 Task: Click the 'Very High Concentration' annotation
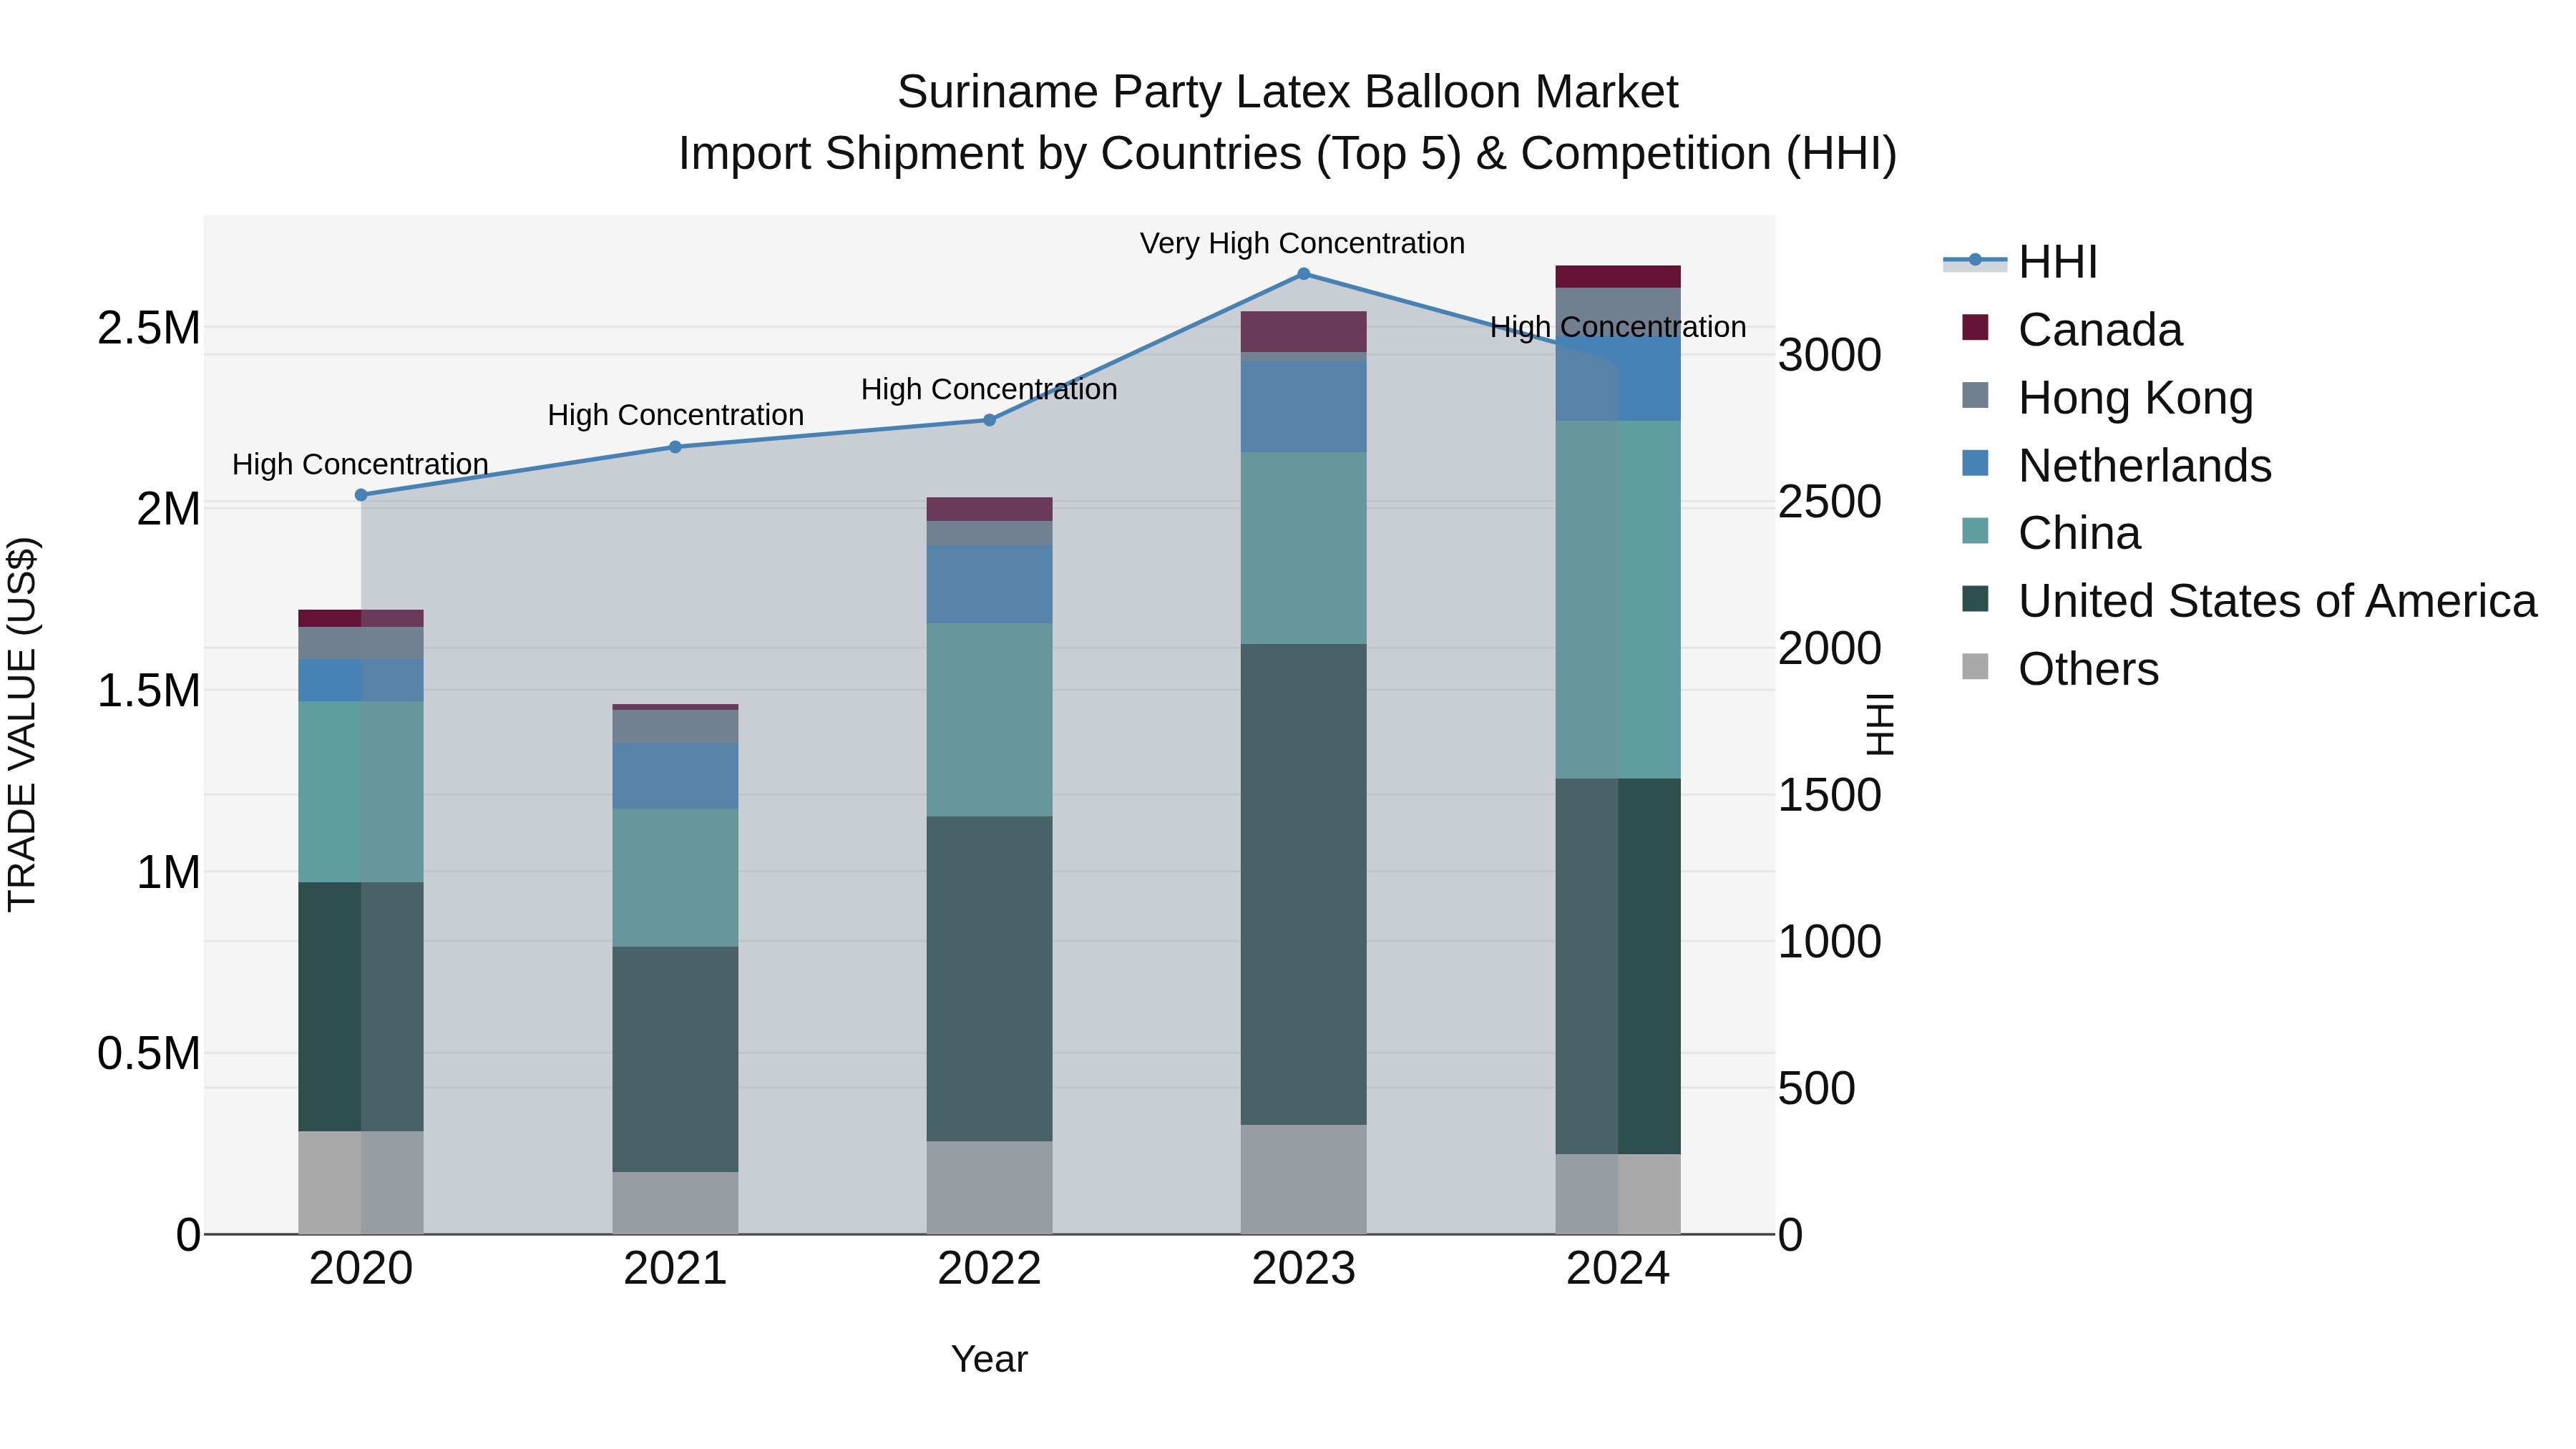(x=1302, y=243)
